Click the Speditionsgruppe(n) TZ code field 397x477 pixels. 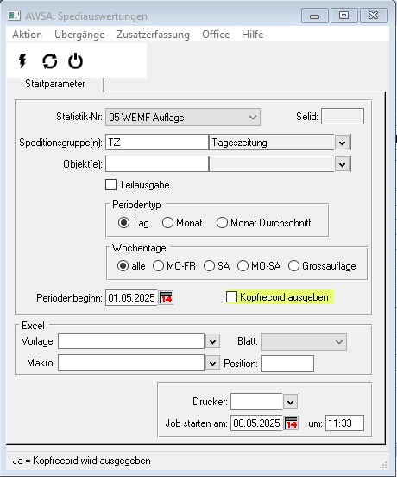coord(157,143)
